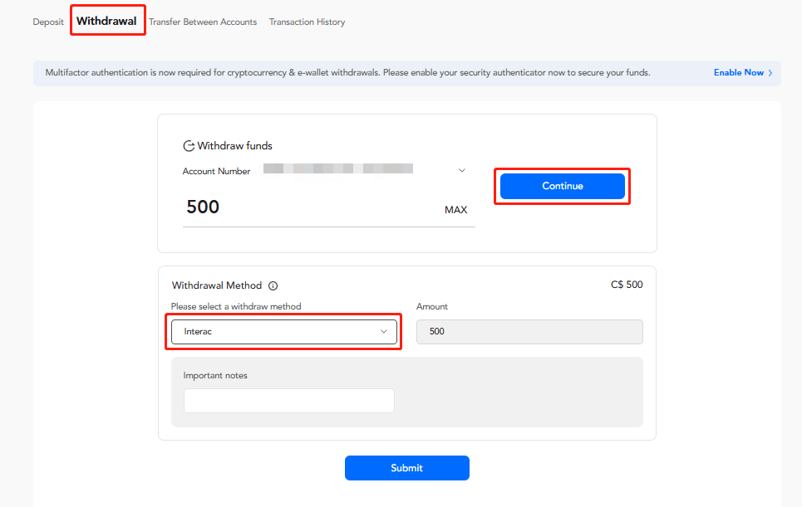Click the arrow icon after Enable Now
802x507 pixels.
coord(770,73)
